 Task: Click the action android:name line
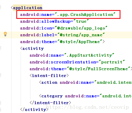(86, 82)
